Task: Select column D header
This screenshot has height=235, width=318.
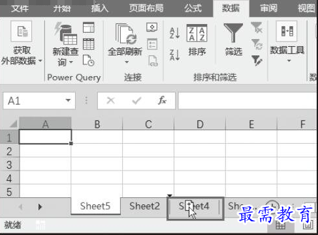Action: (x=200, y=124)
